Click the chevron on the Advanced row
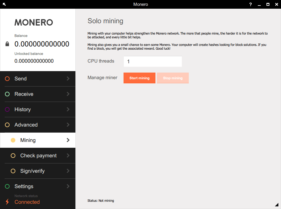This screenshot has height=209, width=281. pos(68,125)
